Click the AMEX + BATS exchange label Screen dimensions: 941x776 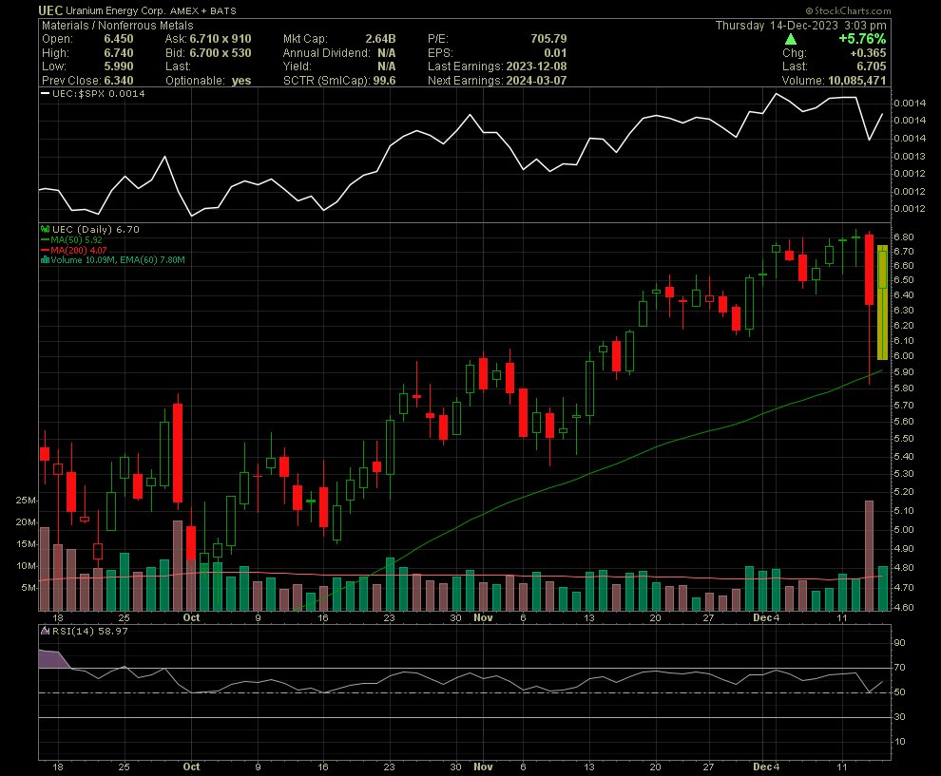click(202, 10)
